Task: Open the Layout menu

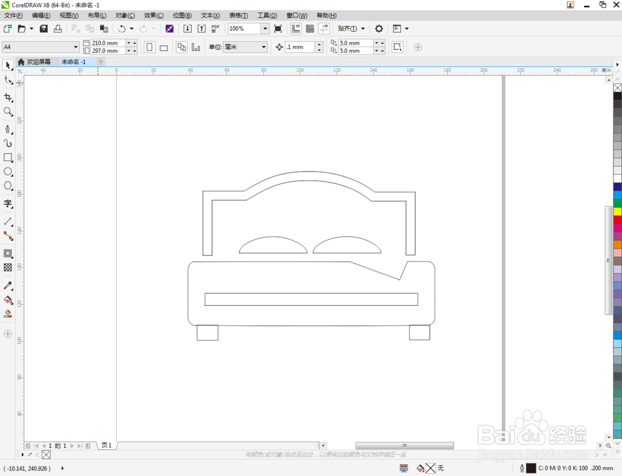Action: 97,16
